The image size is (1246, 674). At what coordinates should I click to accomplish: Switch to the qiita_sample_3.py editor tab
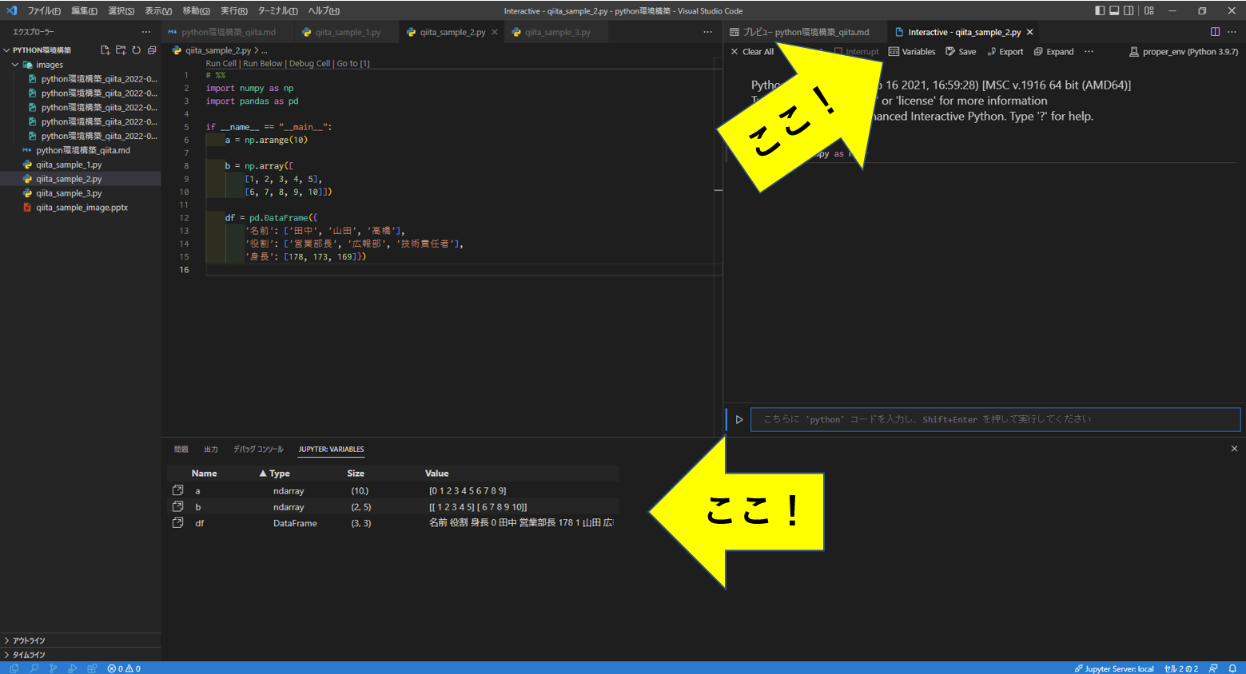[557, 33]
